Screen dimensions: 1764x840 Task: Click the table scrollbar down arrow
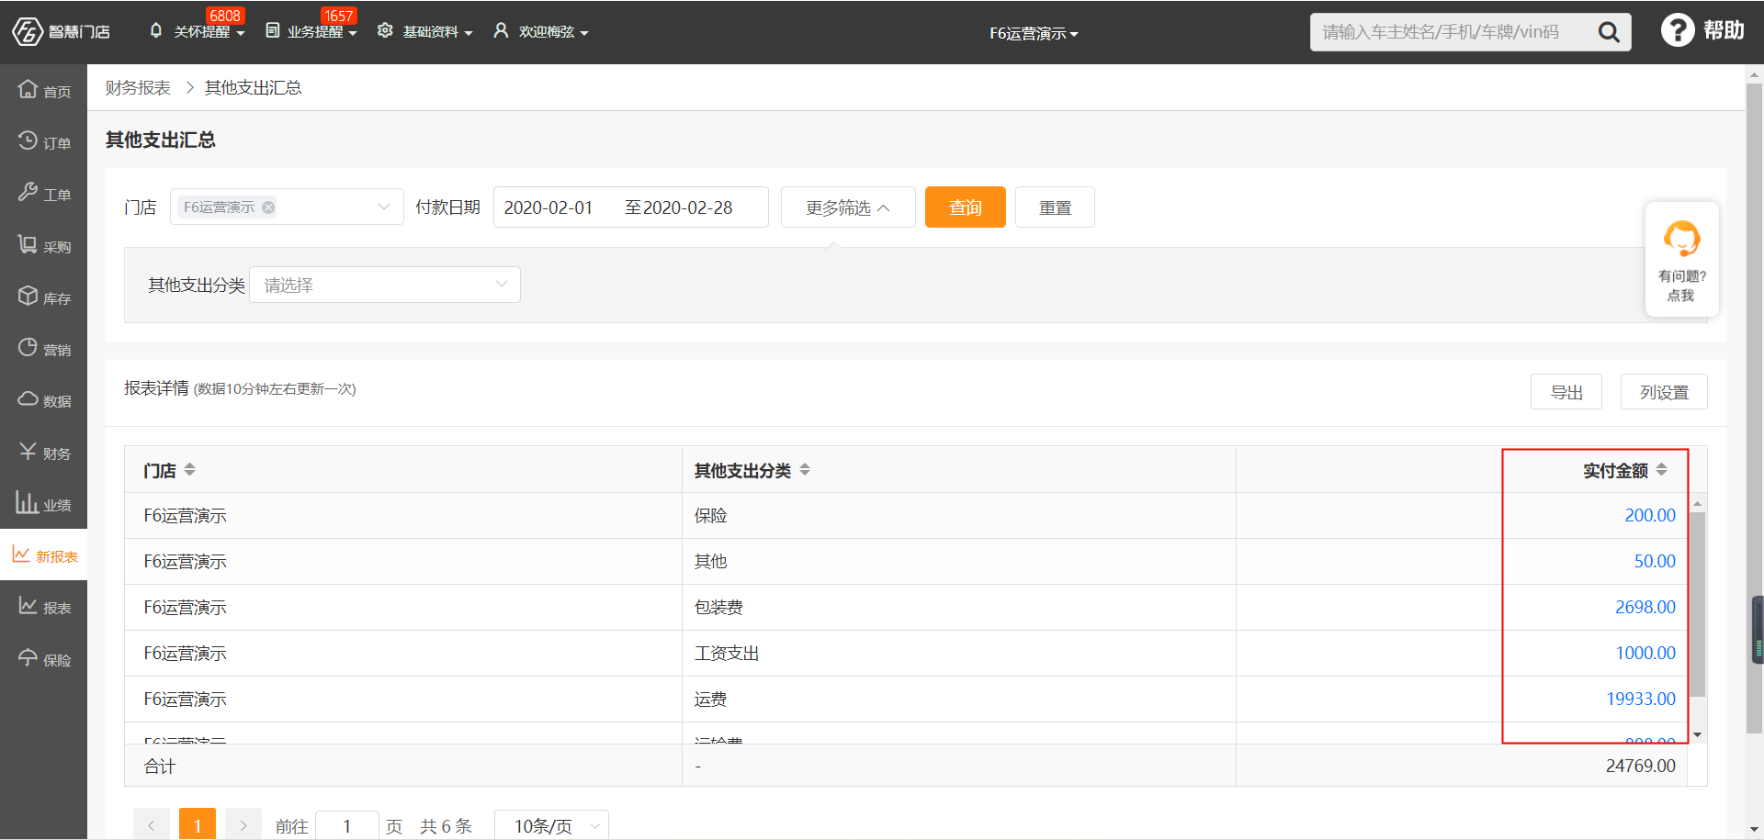[1698, 734]
